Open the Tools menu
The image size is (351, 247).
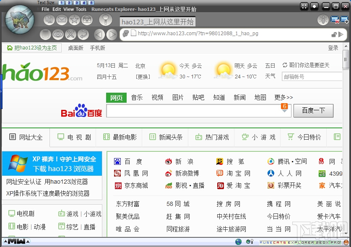(81, 9)
